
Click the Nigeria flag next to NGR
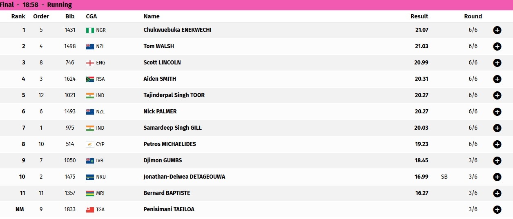(x=90, y=30)
